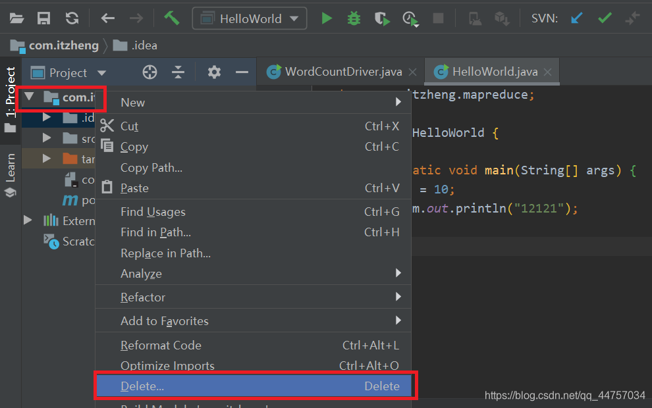Choose Cut from the context menu

254,126
